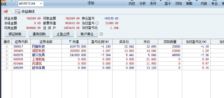Image resolution: width=224 pixels, height=98 pixels.
Task: Open operation menu icon for 舒华体育 row
Action: coord(7,68)
